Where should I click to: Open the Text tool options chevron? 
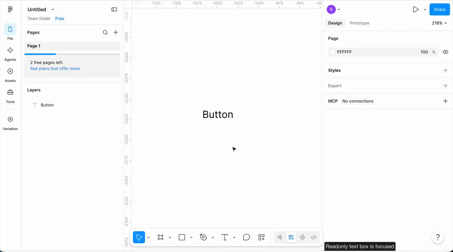(234, 237)
